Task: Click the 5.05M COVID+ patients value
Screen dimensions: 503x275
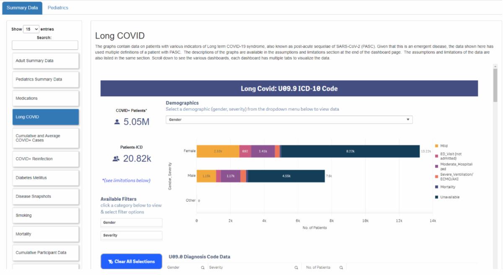Action: click(x=137, y=122)
